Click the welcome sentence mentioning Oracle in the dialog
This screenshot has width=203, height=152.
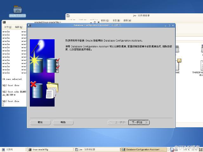104,41
